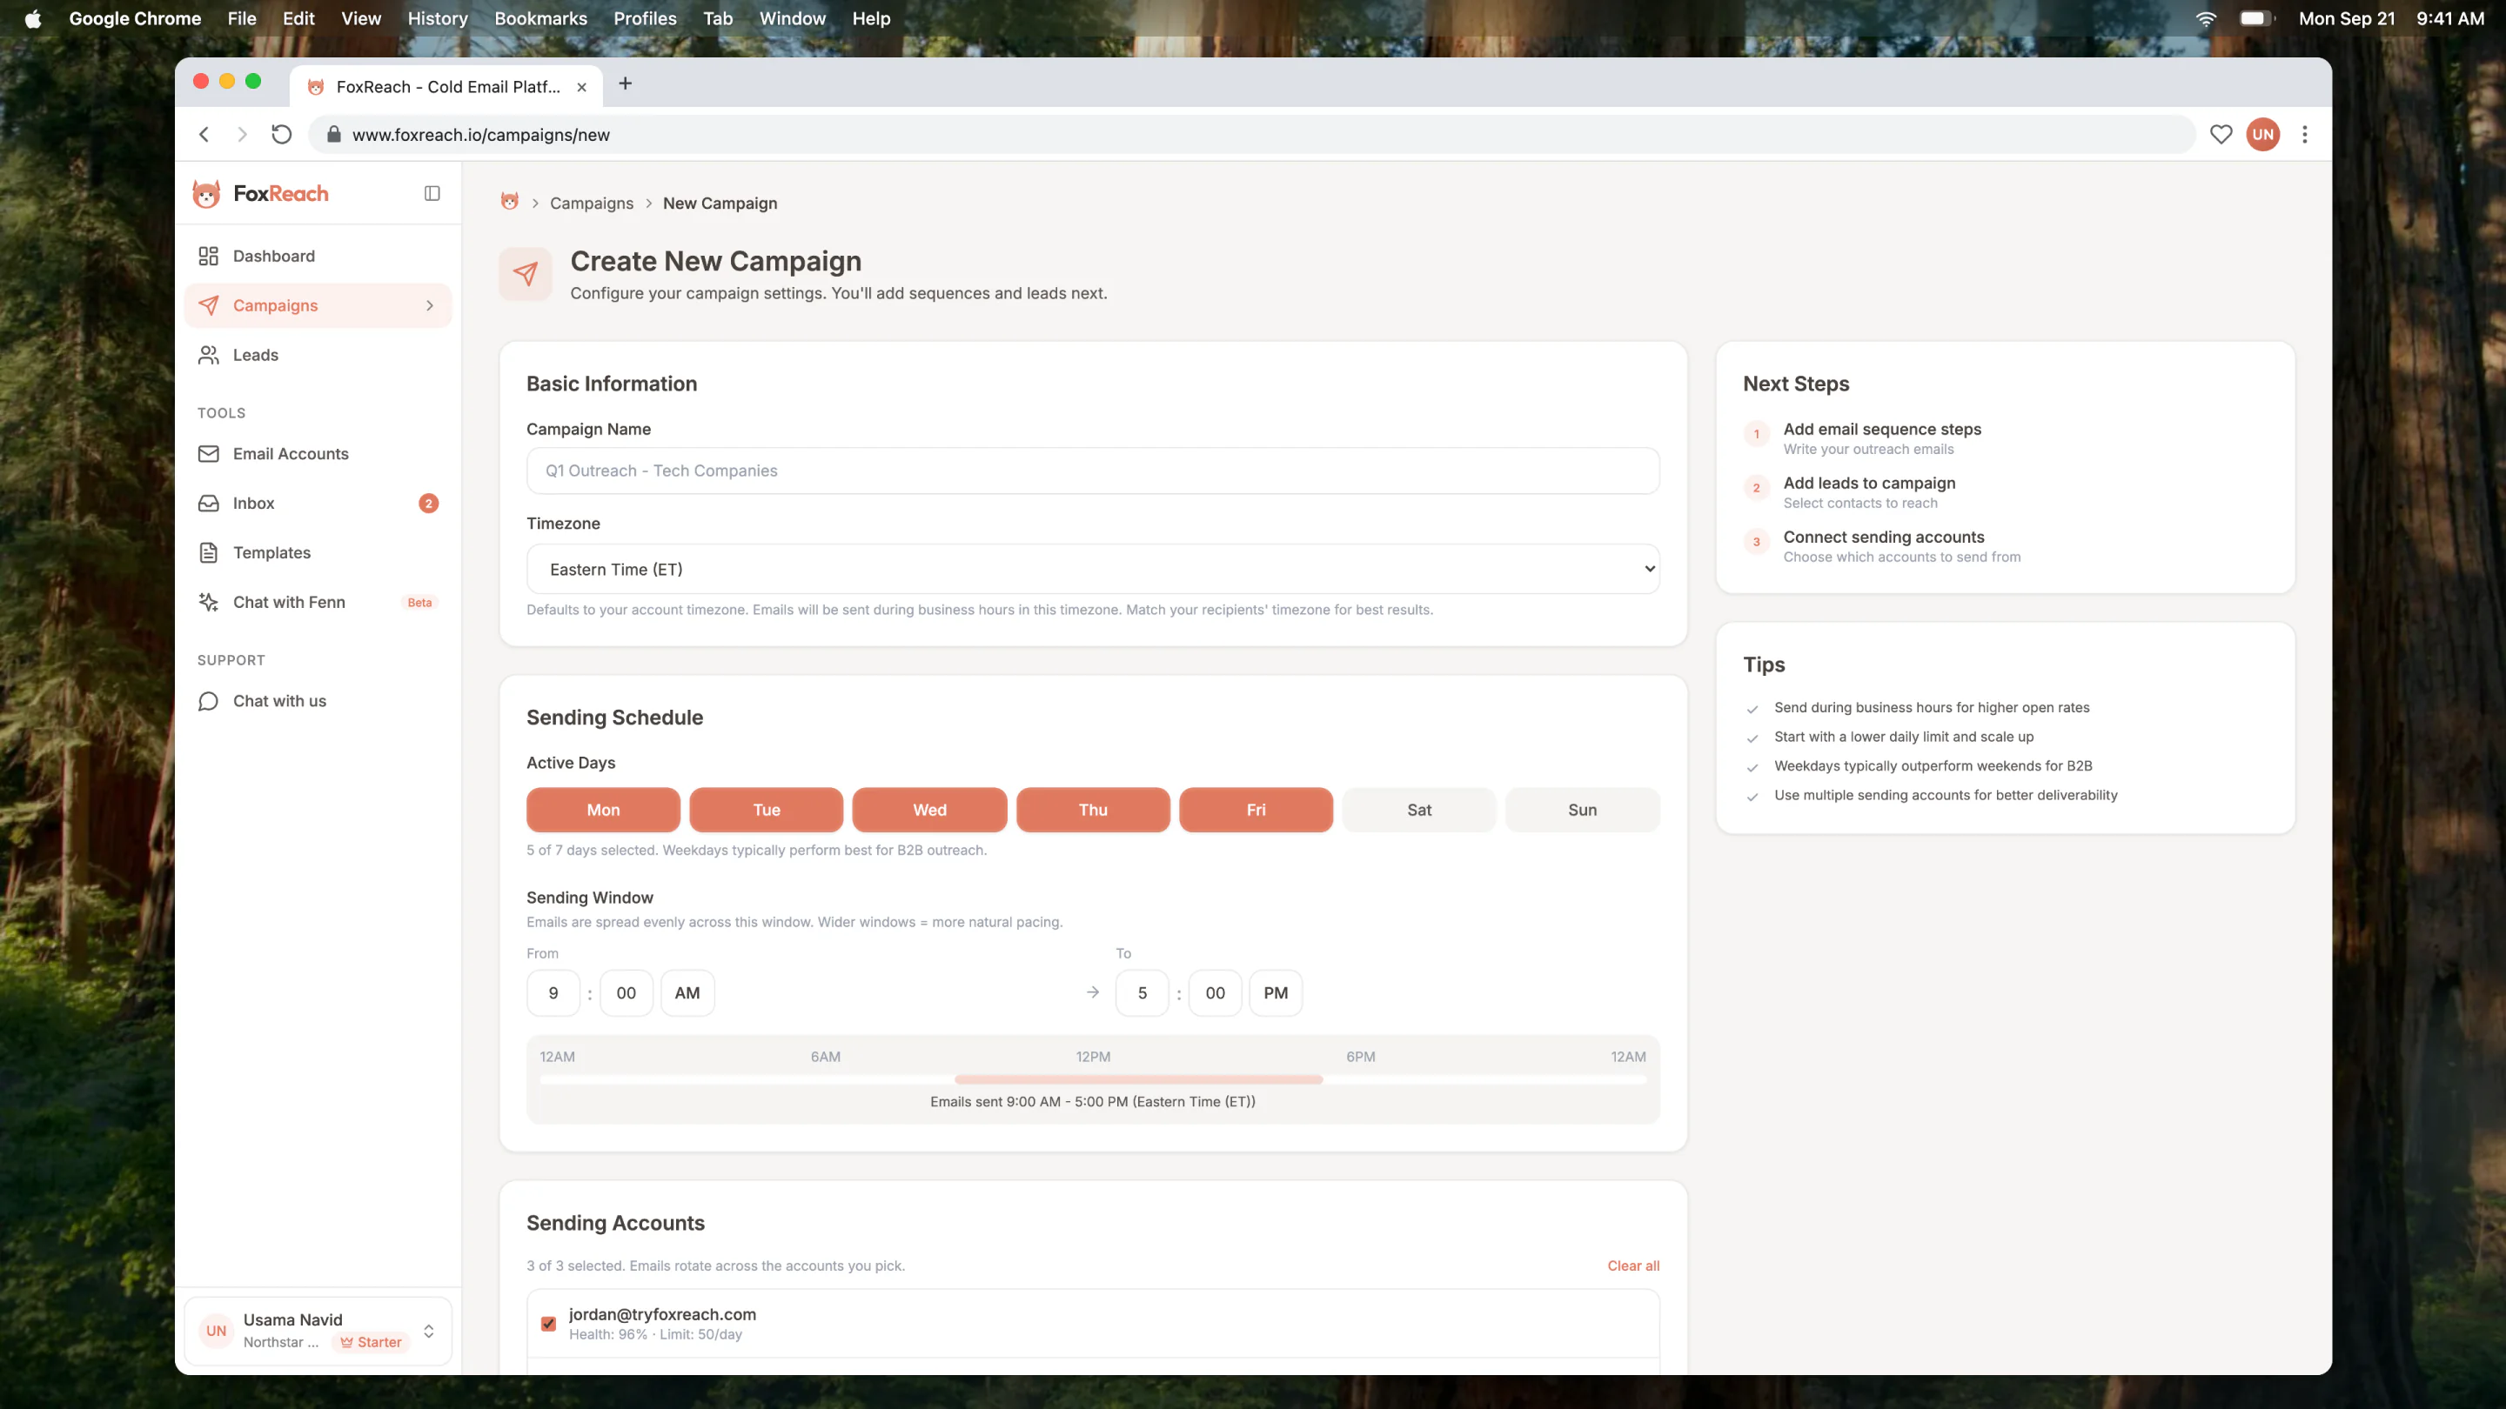The width and height of the screenshot is (2506, 1409).
Task: Uncheck the jordan@tryfoxreach.com account checkbox
Action: [x=549, y=1324]
